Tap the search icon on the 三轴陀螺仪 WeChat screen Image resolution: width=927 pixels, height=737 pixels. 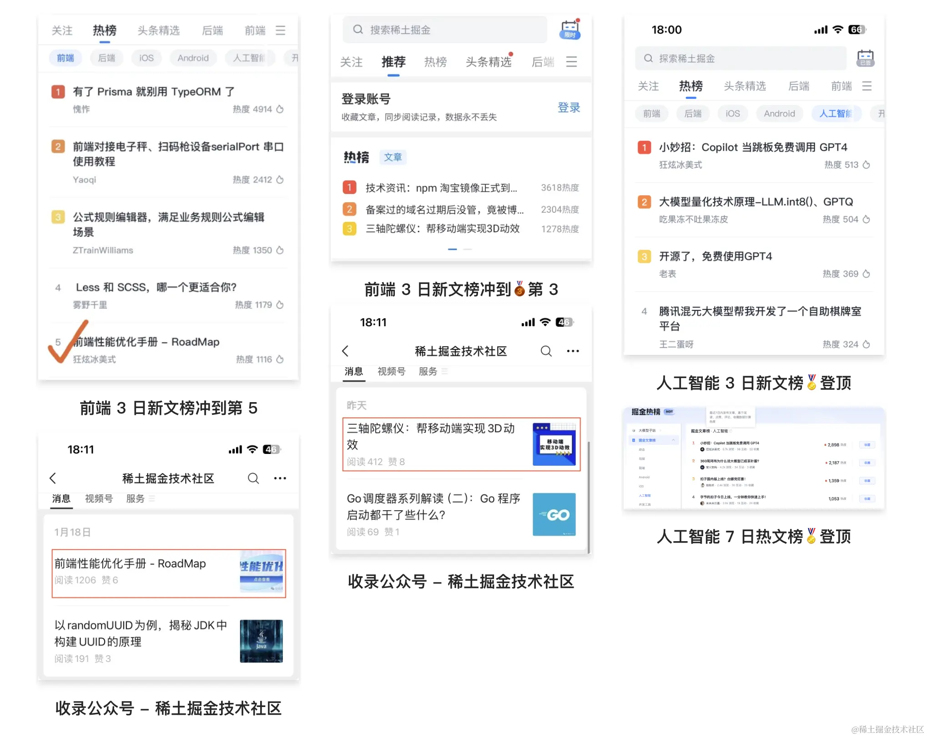(546, 351)
